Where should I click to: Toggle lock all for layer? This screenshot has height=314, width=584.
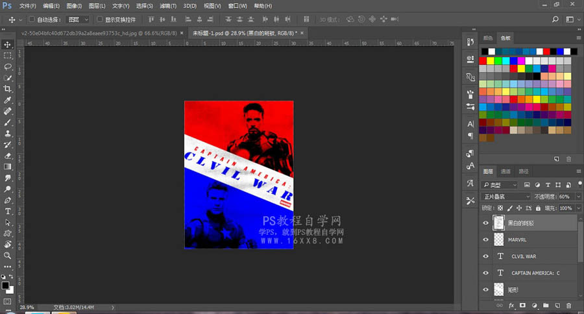[x=538, y=208]
